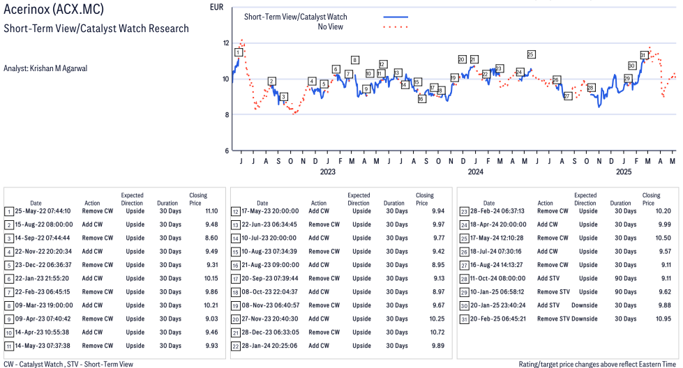This screenshot has width=683, height=368.
Task: Click the numbered box 11 in the table
Action: pyautogui.click(x=8, y=346)
